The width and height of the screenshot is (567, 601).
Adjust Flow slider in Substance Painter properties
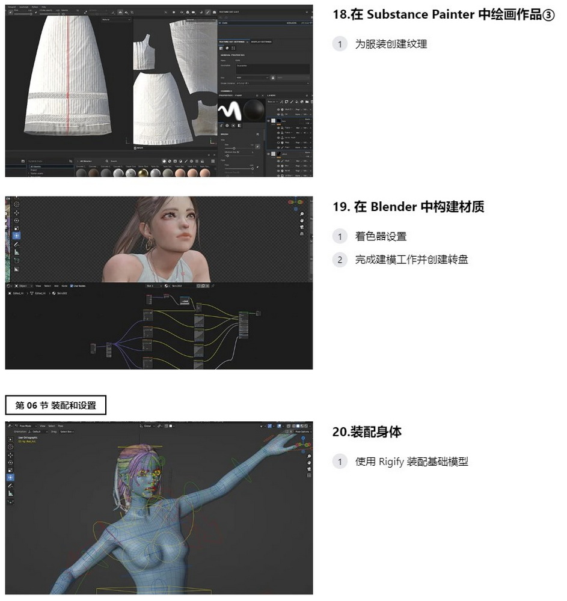click(239, 169)
